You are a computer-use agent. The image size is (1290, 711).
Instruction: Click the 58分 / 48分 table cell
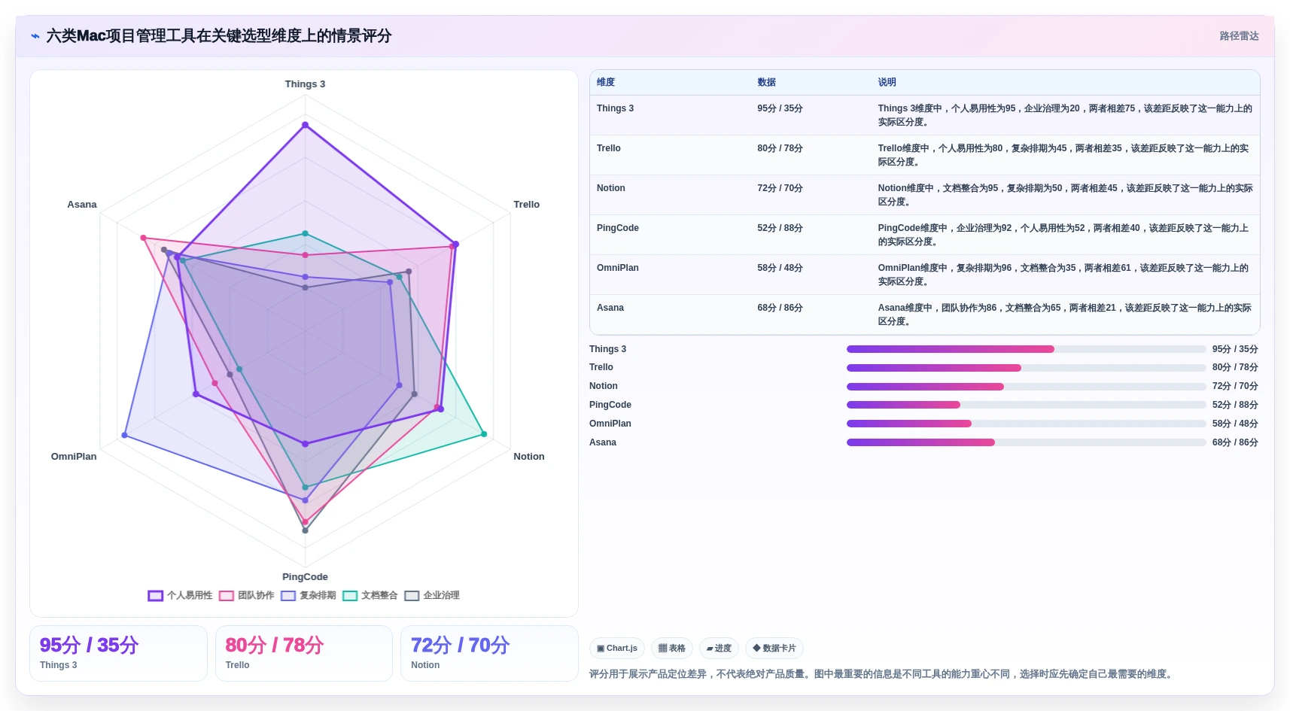[x=780, y=268]
